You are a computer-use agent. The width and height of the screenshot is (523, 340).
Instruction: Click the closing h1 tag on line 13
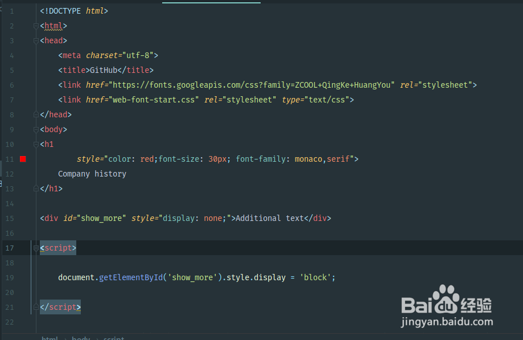(x=51, y=189)
